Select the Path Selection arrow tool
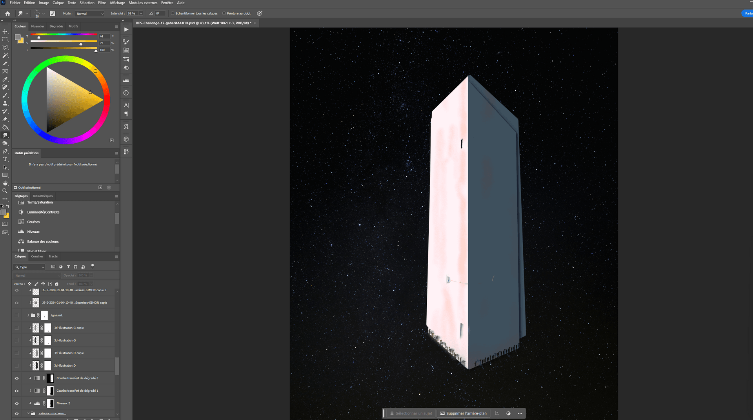The width and height of the screenshot is (753, 420). coord(5,167)
